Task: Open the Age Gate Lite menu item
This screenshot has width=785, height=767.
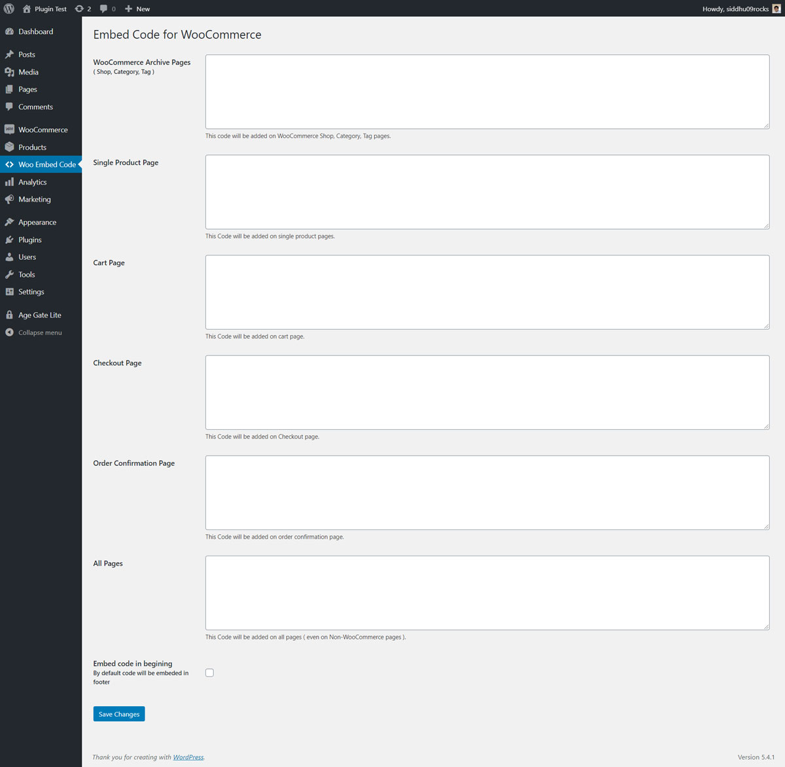Action: click(41, 315)
